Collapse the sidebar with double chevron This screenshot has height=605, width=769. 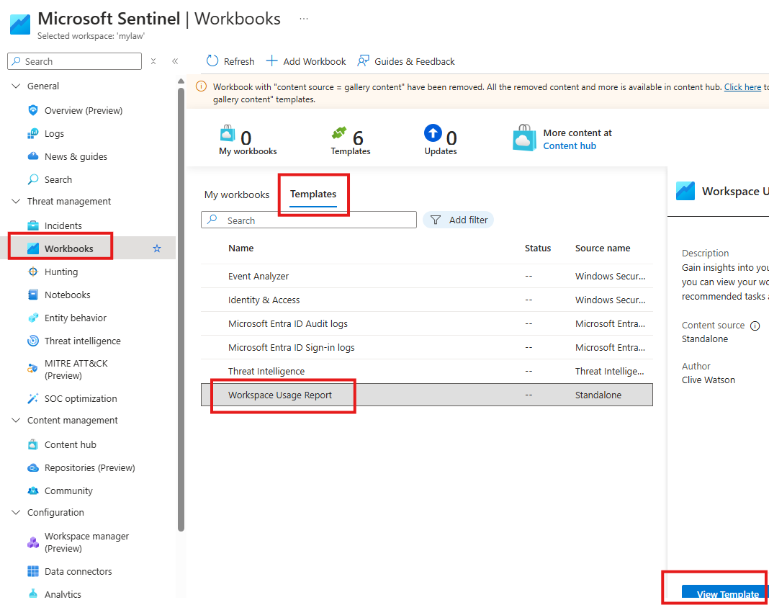[x=175, y=61]
